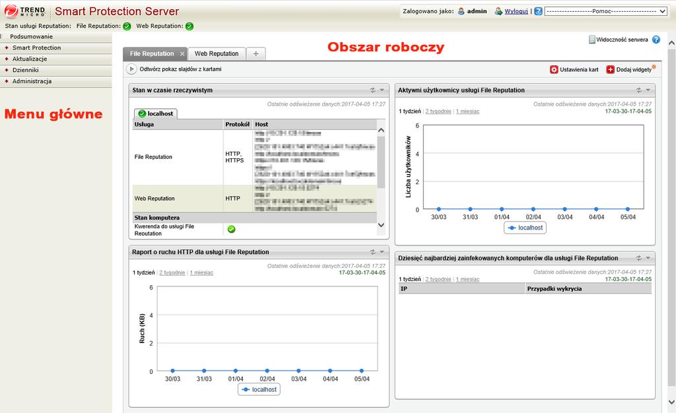Click the Protokół column header
Viewport: 676px width, 413px height.
pyautogui.click(x=238, y=125)
